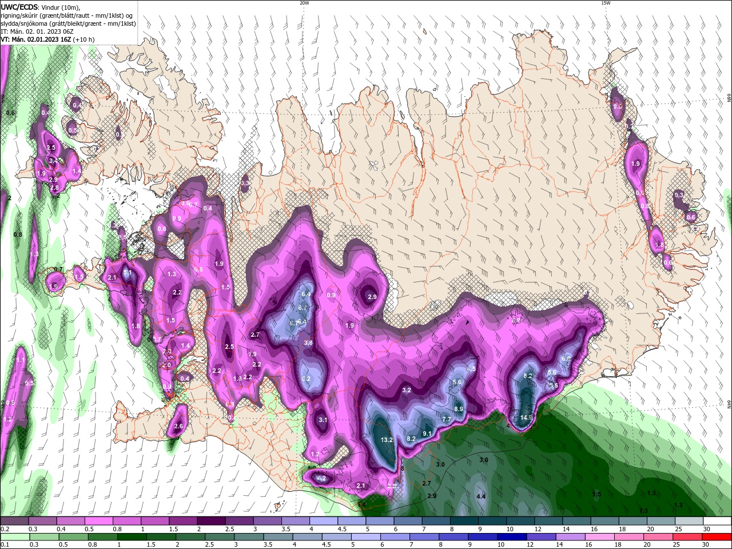Select the darkest green swatch labeled 1 in lower legend
This screenshot has width=732, height=549.
132,537
